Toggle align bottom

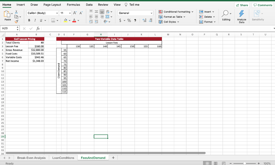pyautogui.click(x=102, y=12)
